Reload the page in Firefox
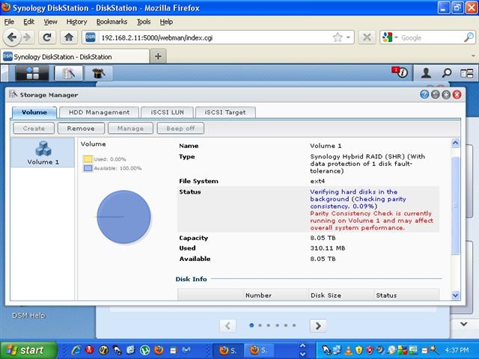Screen dimensions: 479x359 (x=47, y=37)
